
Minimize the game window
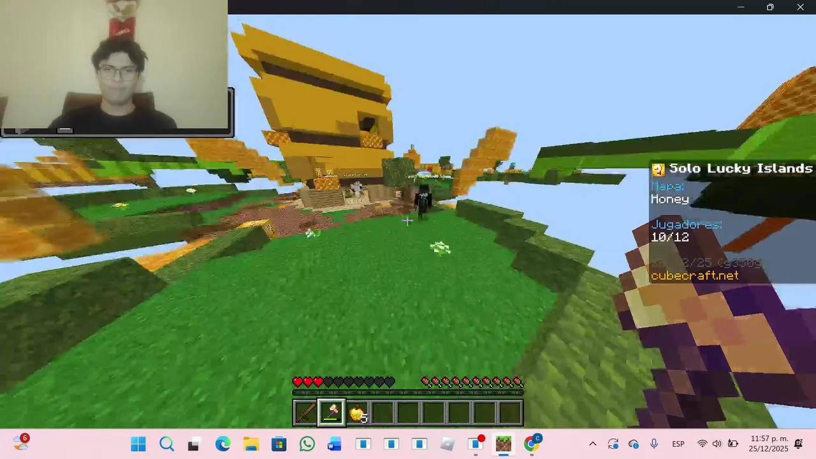[x=741, y=7]
